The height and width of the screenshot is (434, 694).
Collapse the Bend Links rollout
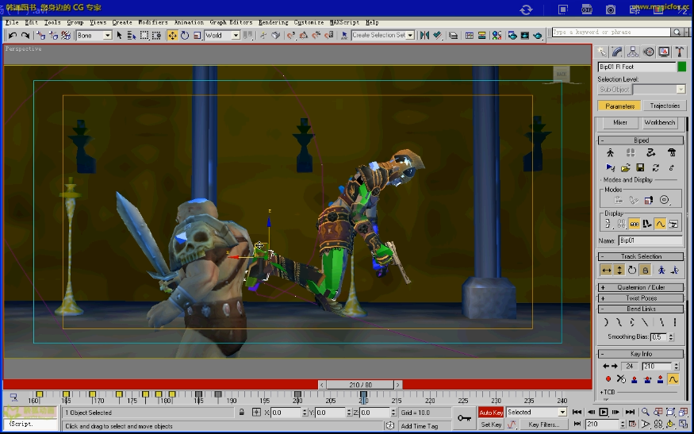(641, 309)
